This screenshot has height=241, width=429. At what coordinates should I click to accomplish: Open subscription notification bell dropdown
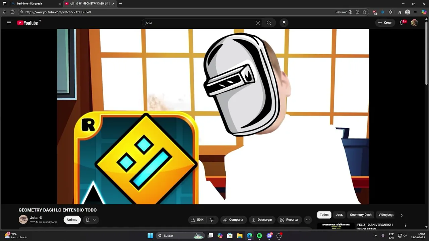point(90,220)
